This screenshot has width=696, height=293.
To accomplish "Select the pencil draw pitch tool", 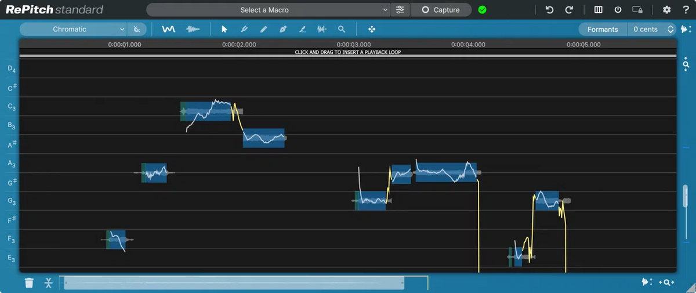I will 263,29.
